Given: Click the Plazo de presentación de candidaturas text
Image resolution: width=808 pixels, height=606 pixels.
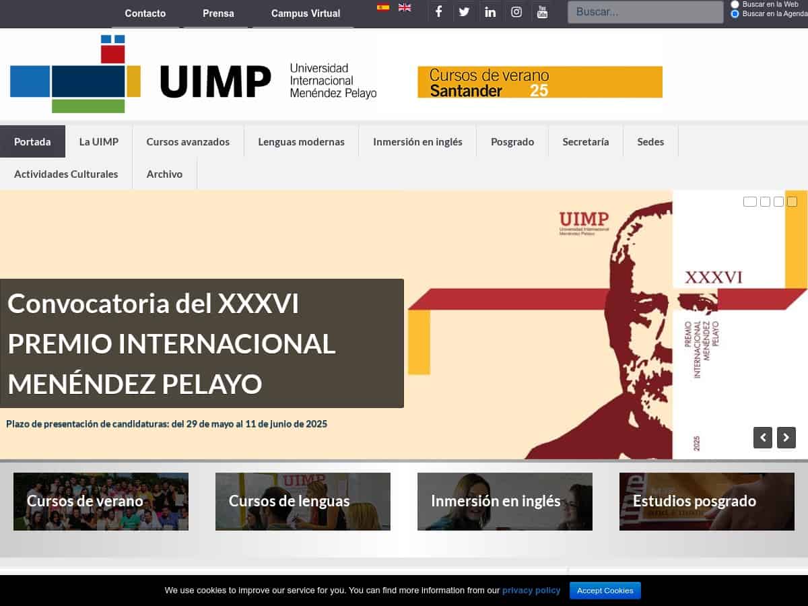Looking at the screenshot, I should click(x=167, y=424).
